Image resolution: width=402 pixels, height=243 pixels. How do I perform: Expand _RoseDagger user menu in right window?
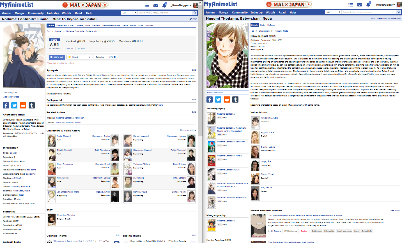(x=385, y=5)
